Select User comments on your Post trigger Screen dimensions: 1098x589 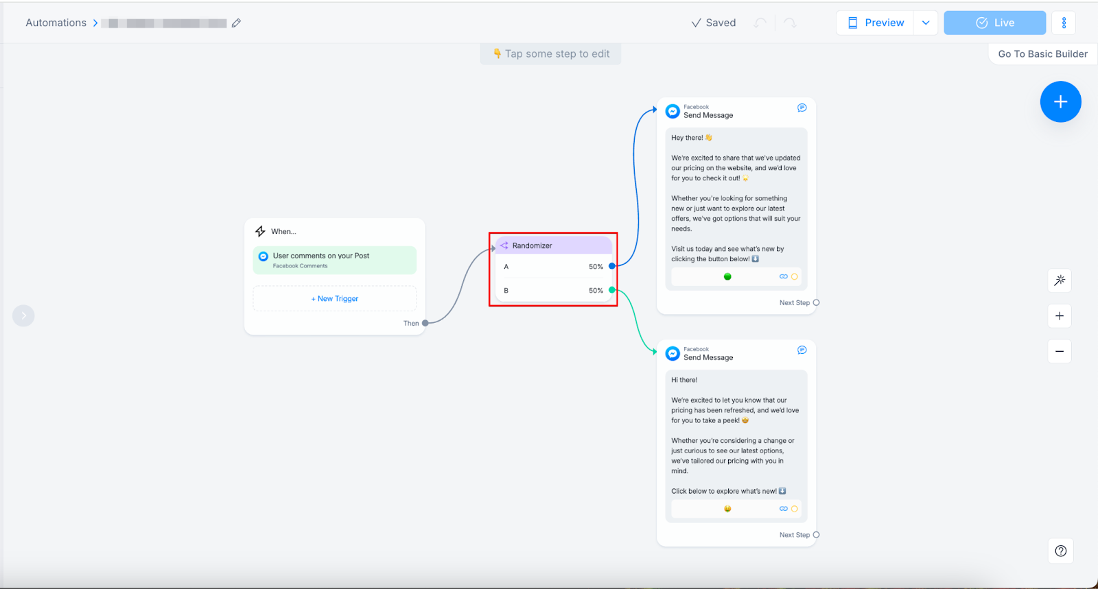335,260
